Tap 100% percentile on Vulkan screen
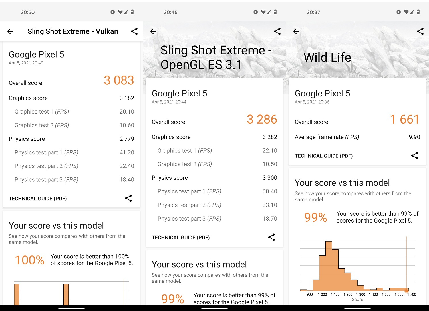 (x=30, y=260)
